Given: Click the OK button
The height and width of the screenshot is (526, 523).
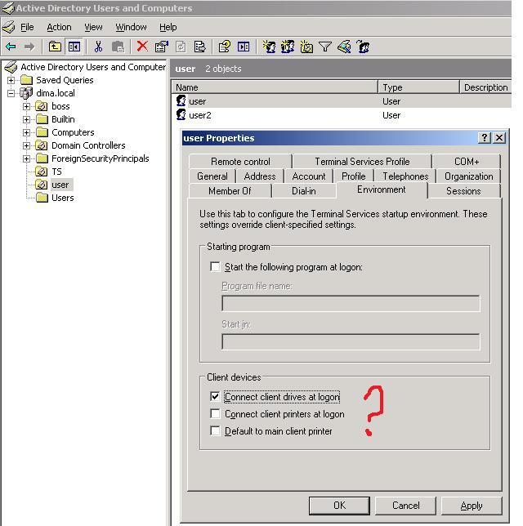Looking at the screenshot, I should pyautogui.click(x=339, y=506).
